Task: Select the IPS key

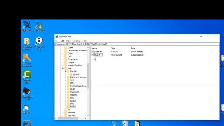Action: tap(69, 110)
